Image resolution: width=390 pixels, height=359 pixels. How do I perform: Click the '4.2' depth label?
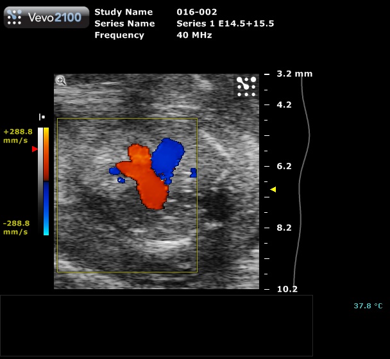tap(284, 104)
